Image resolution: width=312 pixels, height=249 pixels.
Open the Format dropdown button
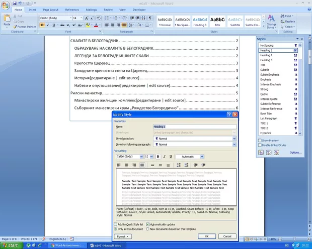[122, 236]
